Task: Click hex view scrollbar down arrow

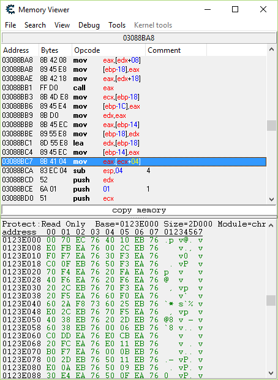Action: coord(271,373)
